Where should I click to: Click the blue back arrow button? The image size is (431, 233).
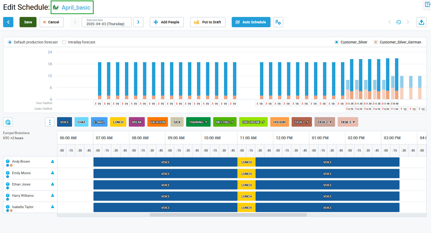tap(8, 22)
